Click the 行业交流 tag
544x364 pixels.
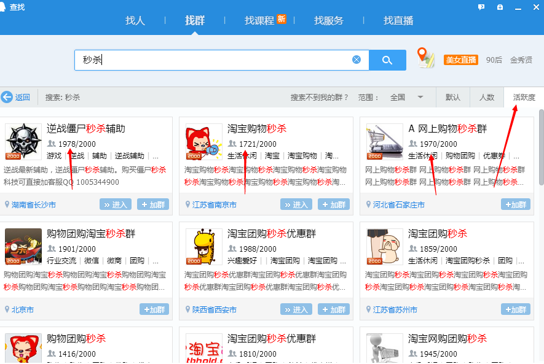[x=61, y=260]
